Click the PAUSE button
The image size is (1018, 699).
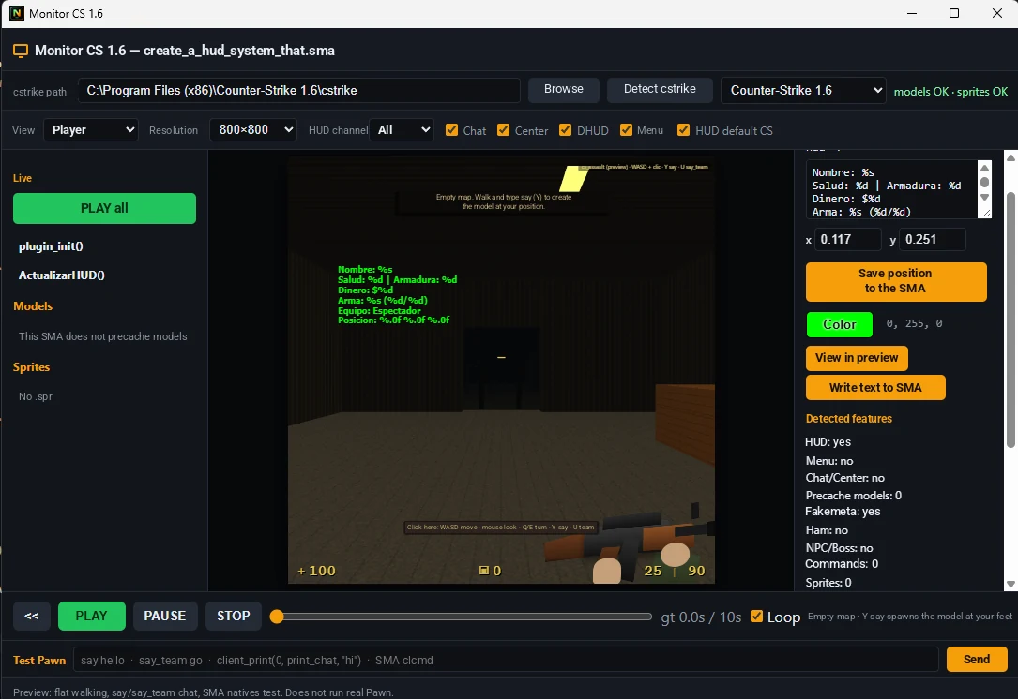(x=165, y=616)
